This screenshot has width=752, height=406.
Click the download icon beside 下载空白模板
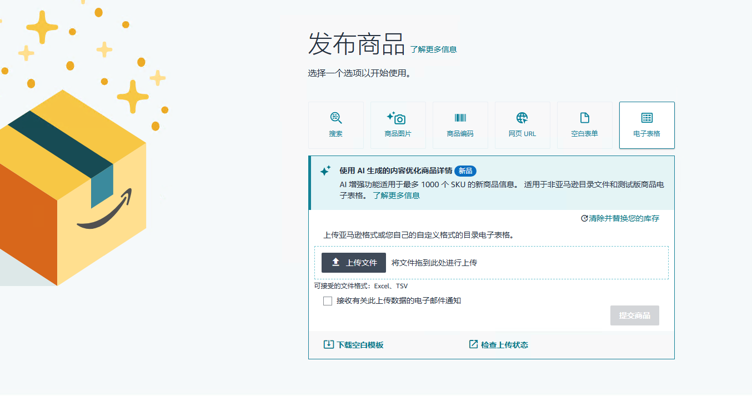click(329, 344)
